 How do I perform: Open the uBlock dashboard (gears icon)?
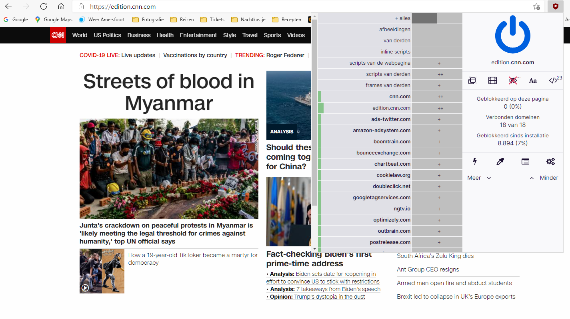pyautogui.click(x=550, y=161)
